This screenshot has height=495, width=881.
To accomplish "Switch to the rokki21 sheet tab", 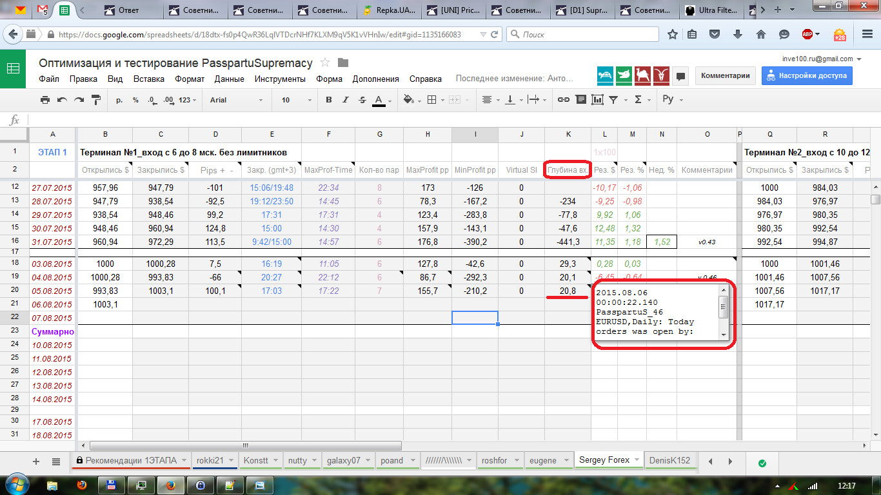I will point(215,461).
